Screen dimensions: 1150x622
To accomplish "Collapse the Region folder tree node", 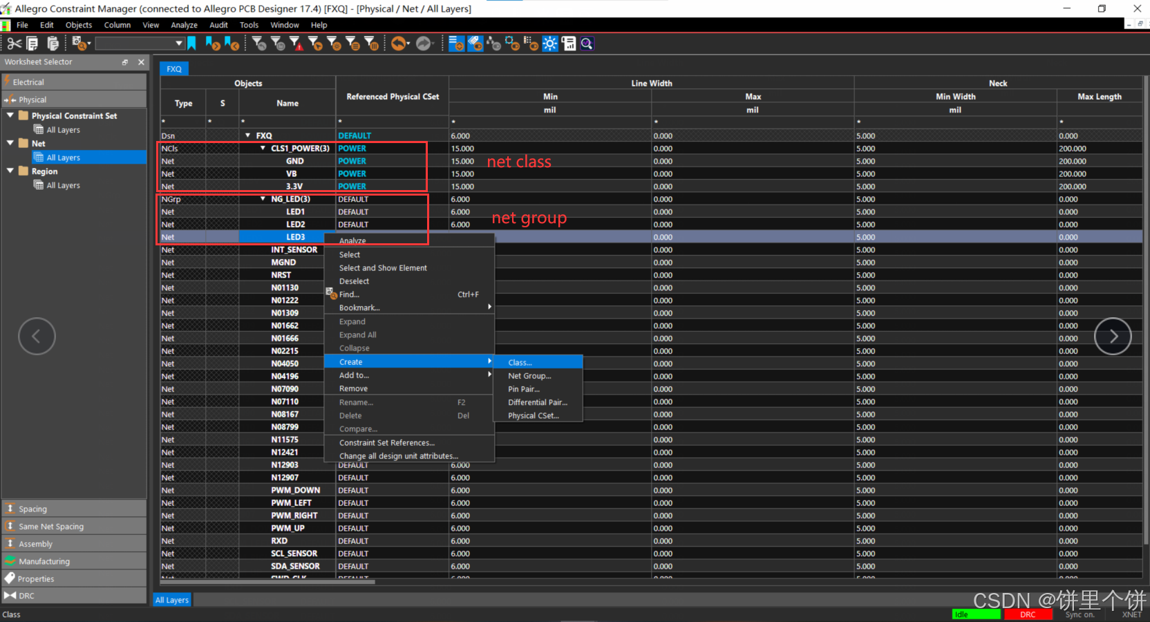I will pyautogui.click(x=10, y=171).
